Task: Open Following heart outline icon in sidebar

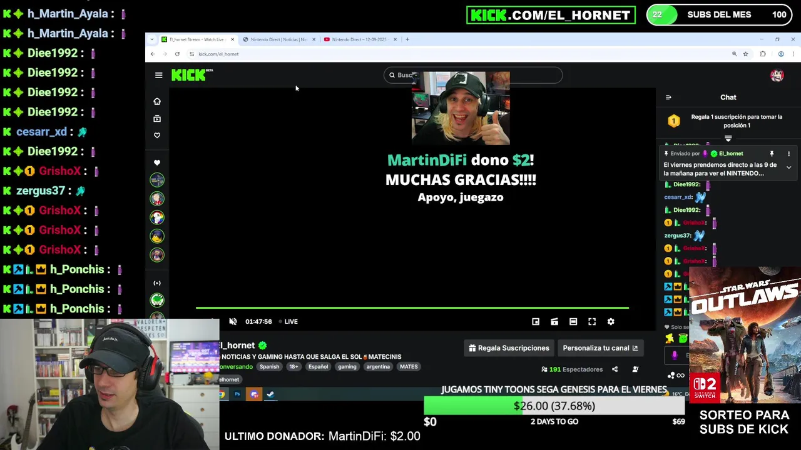Action: click(157, 135)
